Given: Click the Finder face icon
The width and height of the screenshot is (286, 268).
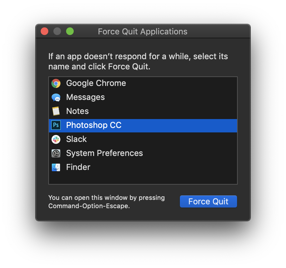Looking at the screenshot, I should 56,167.
